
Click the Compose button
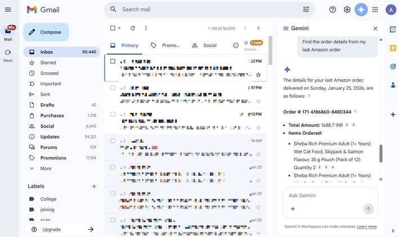point(46,32)
